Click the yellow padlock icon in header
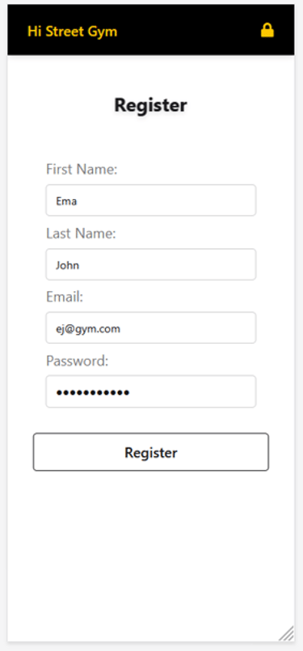Screen dimensions: 303x651 (267, 31)
